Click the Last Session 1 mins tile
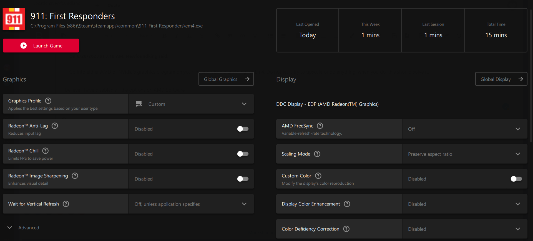 [x=433, y=30]
